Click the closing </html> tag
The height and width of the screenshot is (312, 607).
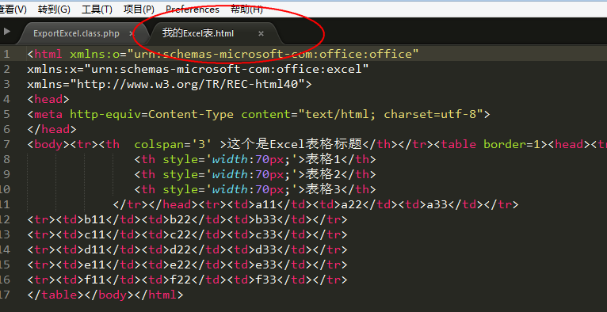click(x=158, y=295)
